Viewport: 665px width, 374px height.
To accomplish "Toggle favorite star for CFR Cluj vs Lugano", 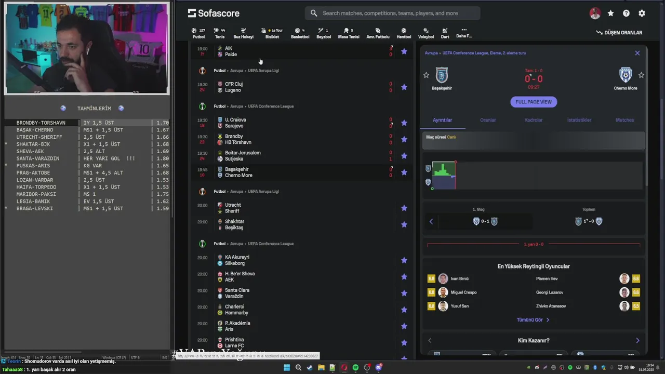I will (404, 87).
